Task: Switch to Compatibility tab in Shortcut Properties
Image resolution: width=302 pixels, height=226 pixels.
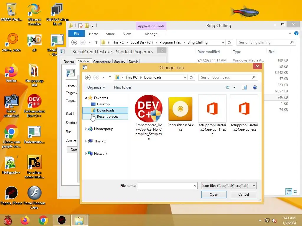Action: click(x=102, y=62)
